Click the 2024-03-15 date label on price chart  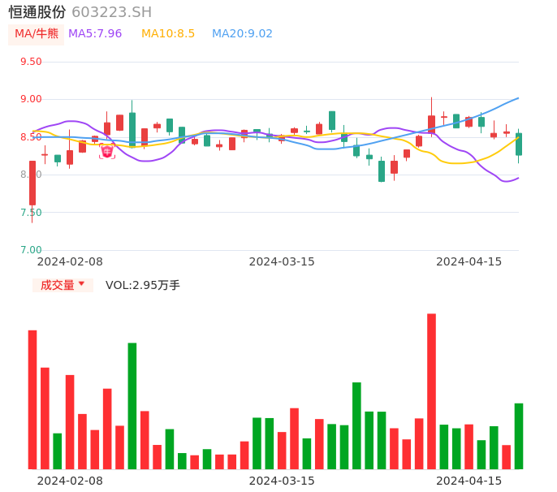tap(282, 261)
